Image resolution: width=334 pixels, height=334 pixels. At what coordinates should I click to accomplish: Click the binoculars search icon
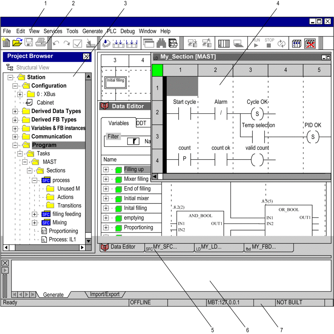coord(161,43)
